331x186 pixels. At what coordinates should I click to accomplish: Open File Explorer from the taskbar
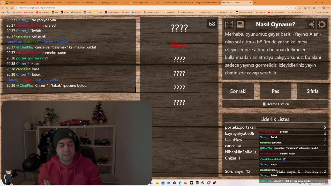(157, 183)
